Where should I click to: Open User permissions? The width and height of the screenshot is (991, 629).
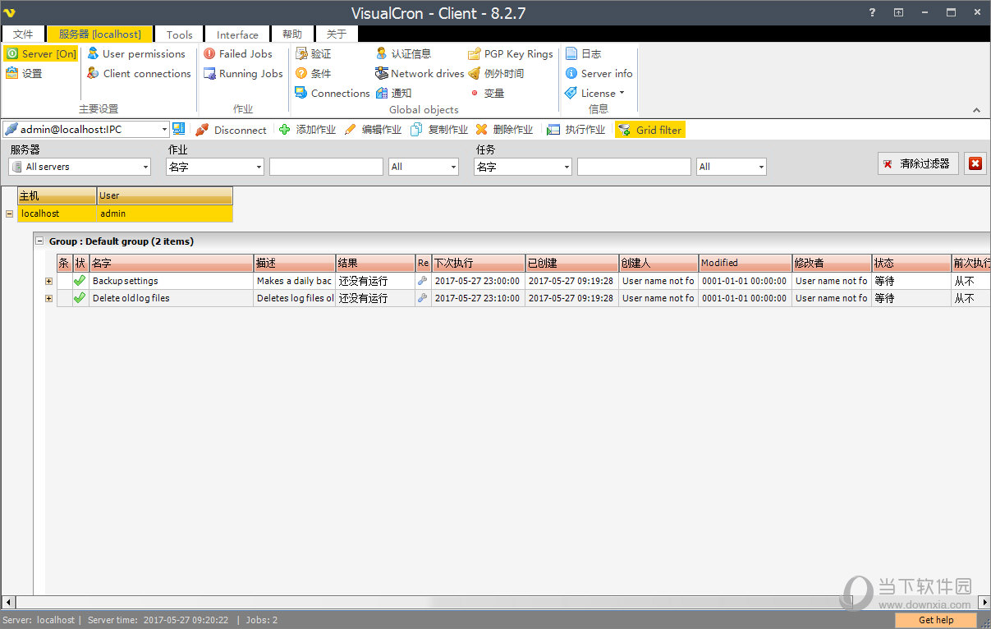tap(135, 54)
